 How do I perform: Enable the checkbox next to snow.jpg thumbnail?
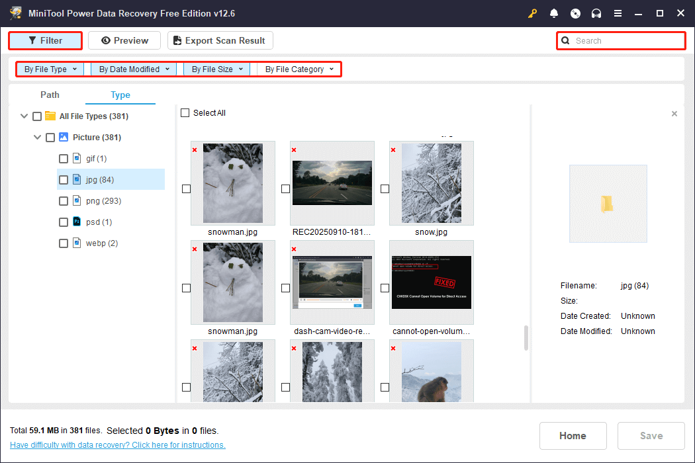tap(385, 189)
